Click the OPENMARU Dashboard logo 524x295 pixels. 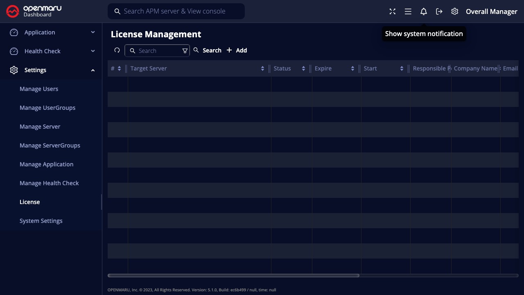[34, 11]
